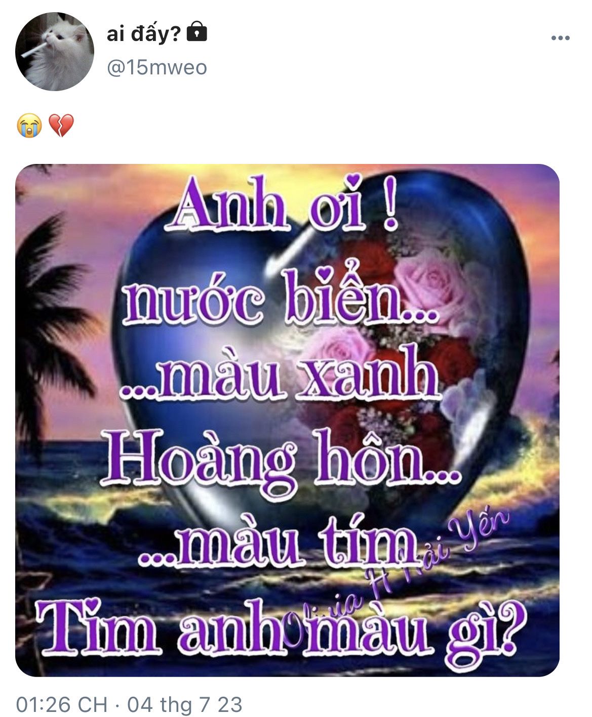The height and width of the screenshot is (717, 592).
Task: Open the attached heart sunset image
Action: click(x=287, y=420)
